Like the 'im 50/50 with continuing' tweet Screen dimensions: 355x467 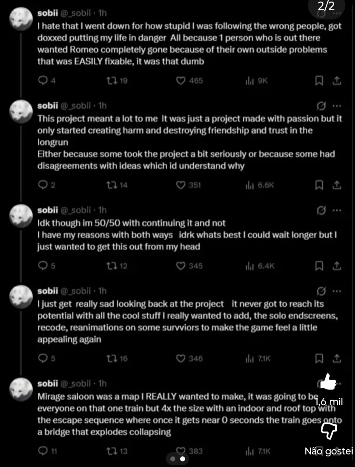pyautogui.click(x=181, y=266)
